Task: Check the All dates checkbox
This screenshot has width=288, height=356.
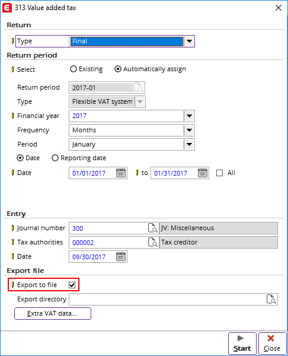Action: [219, 173]
